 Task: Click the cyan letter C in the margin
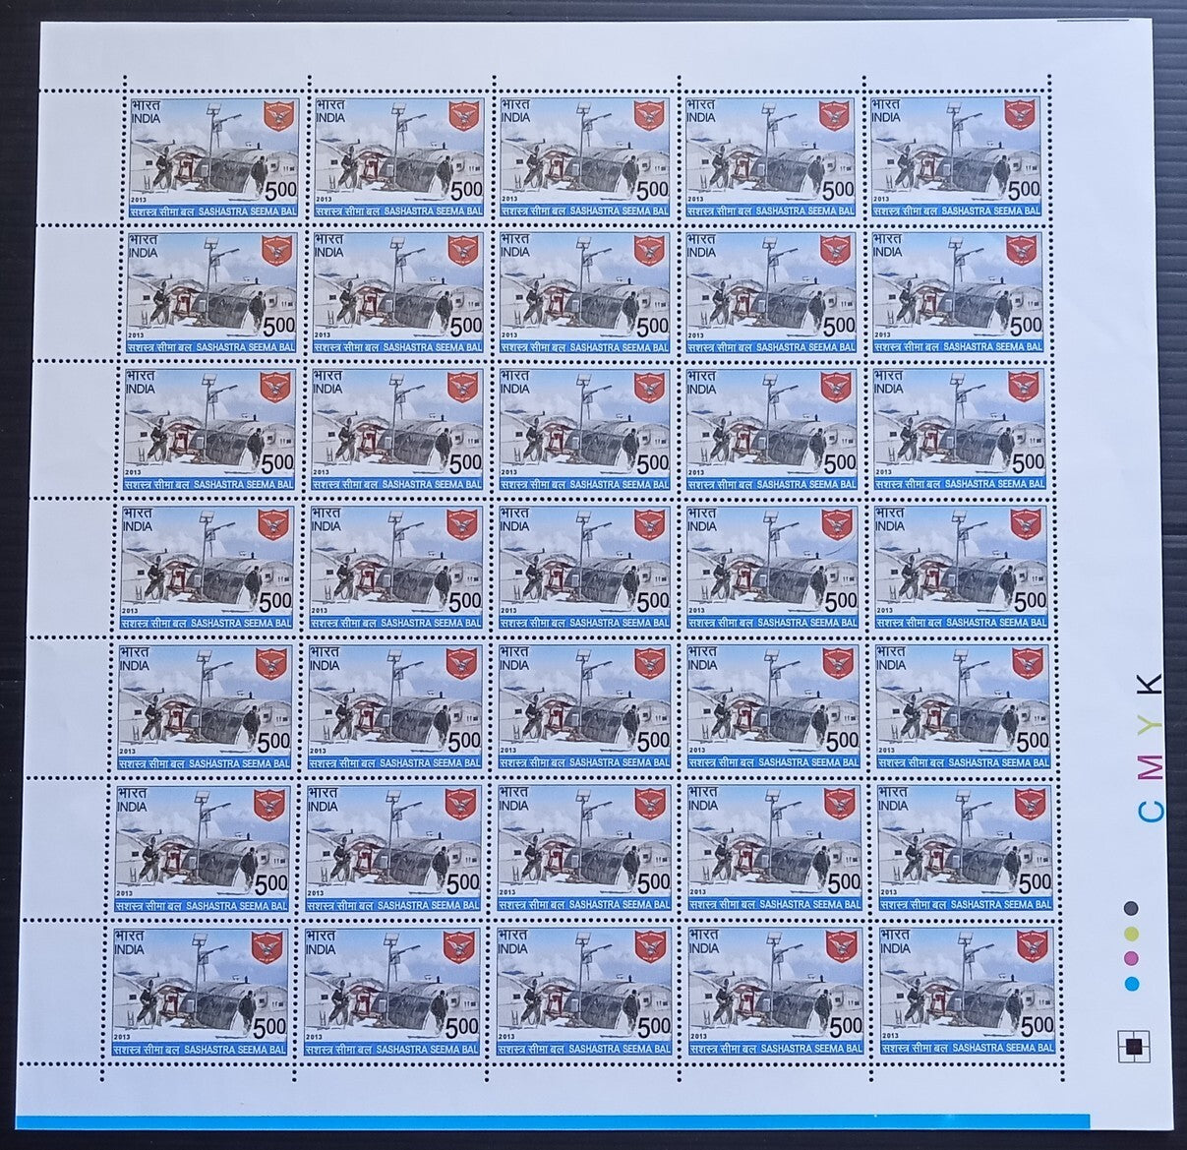[1154, 811]
